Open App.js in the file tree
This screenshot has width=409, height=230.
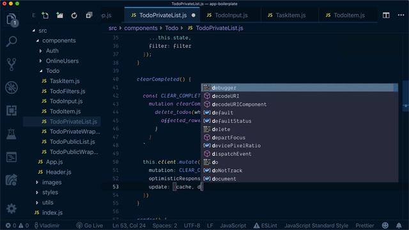point(54,162)
